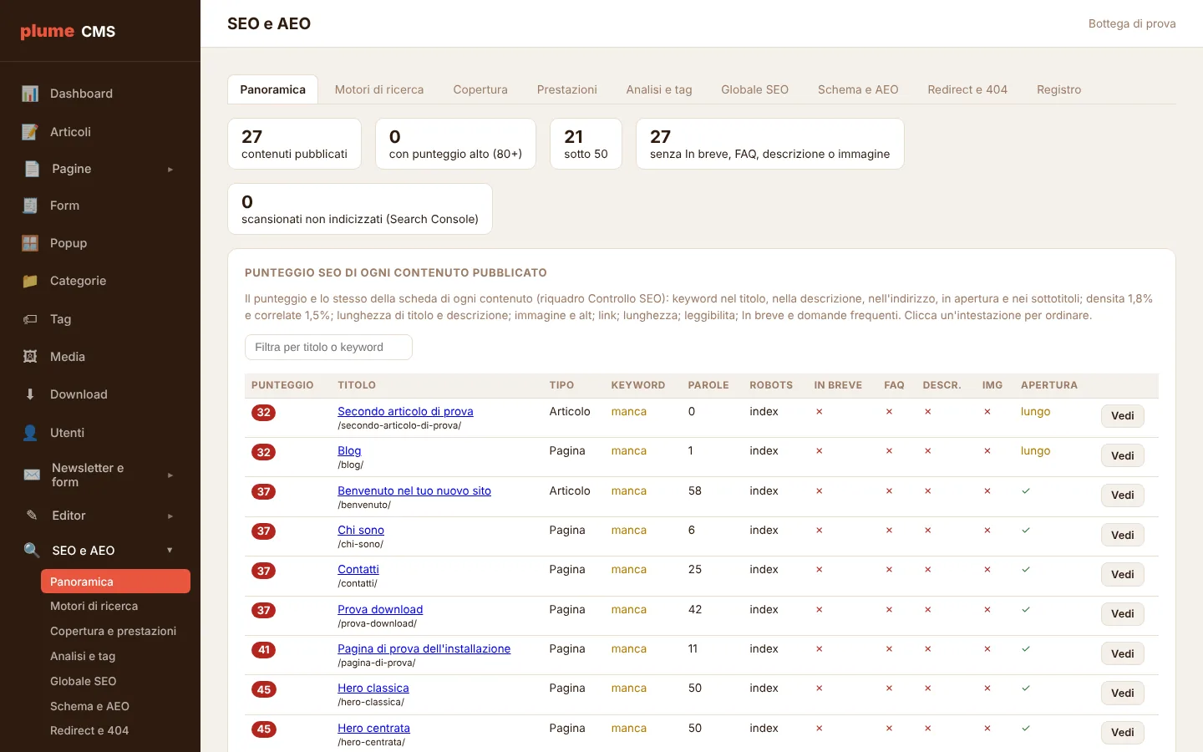Open Dashboard icon in sidebar
This screenshot has height=752, width=1203.
(x=30, y=94)
